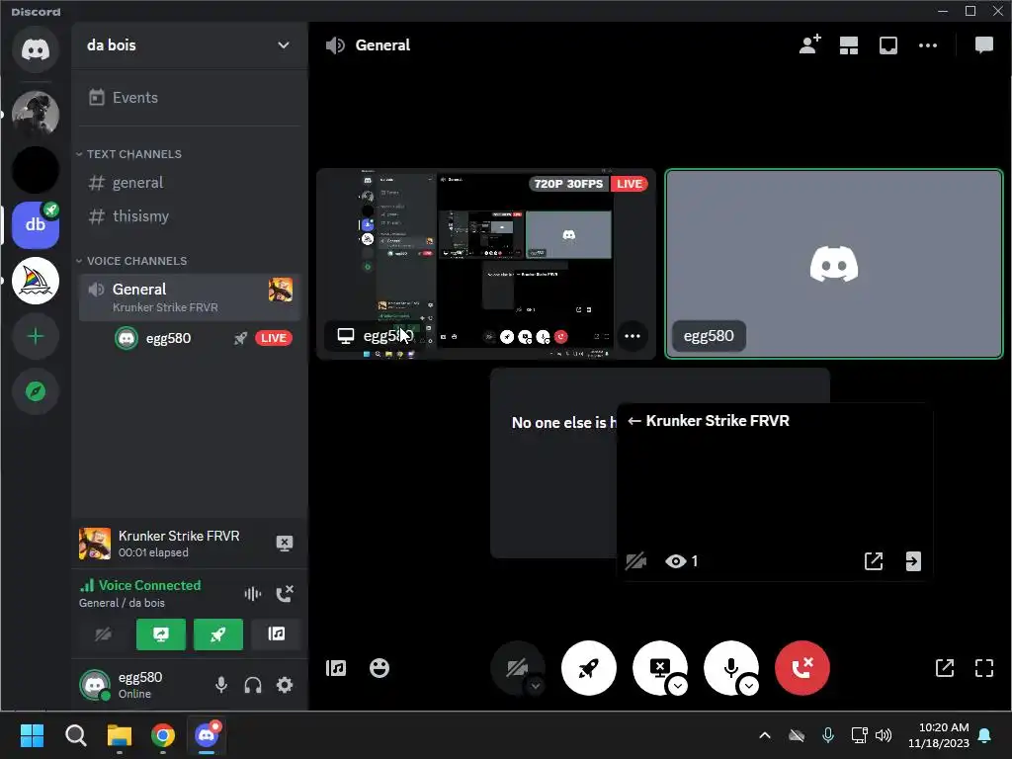Screen dimensions: 1012x759
Task: Turn on camera in sidebar panel
Action: pyautogui.click(x=103, y=634)
